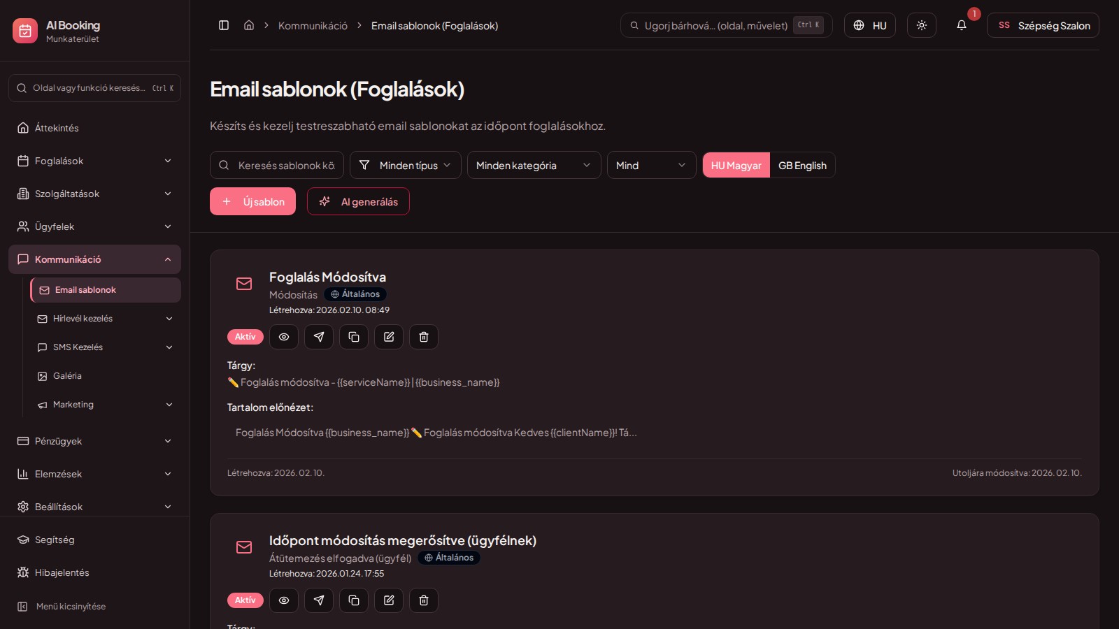Toggle the sidebar panel icon in header
This screenshot has height=629, width=1119.
(224, 25)
